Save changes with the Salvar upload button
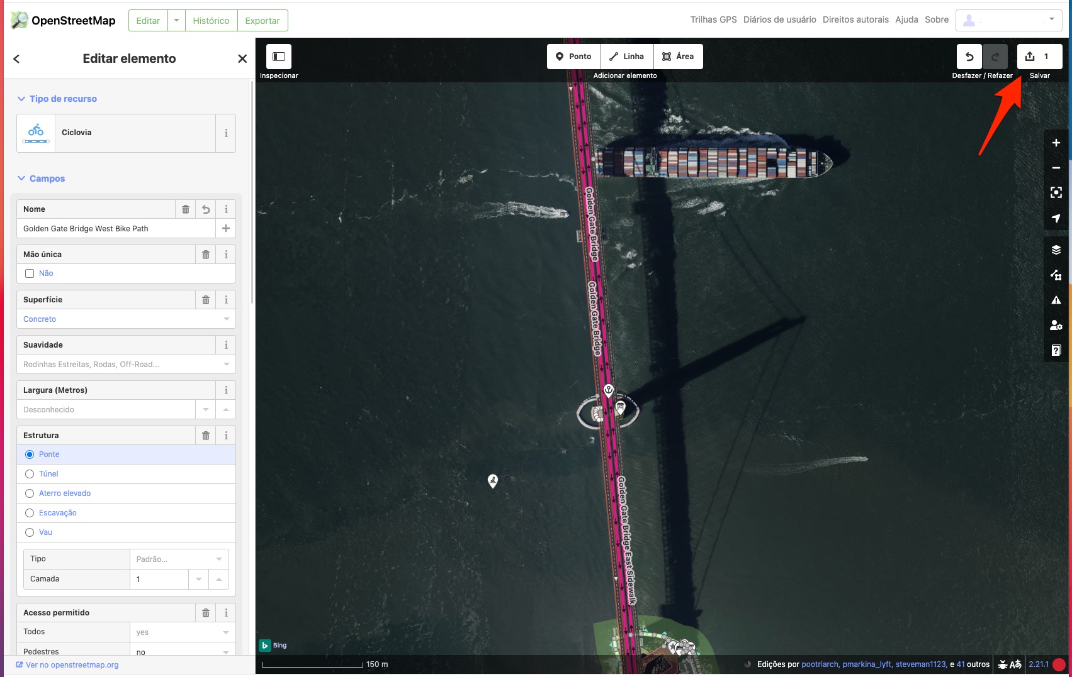Image resolution: width=1072 pixels, height=677 pixels. (x=1039, y=57)
